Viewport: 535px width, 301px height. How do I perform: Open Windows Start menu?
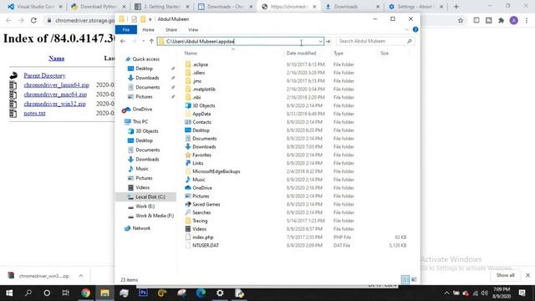pos(9,293)
